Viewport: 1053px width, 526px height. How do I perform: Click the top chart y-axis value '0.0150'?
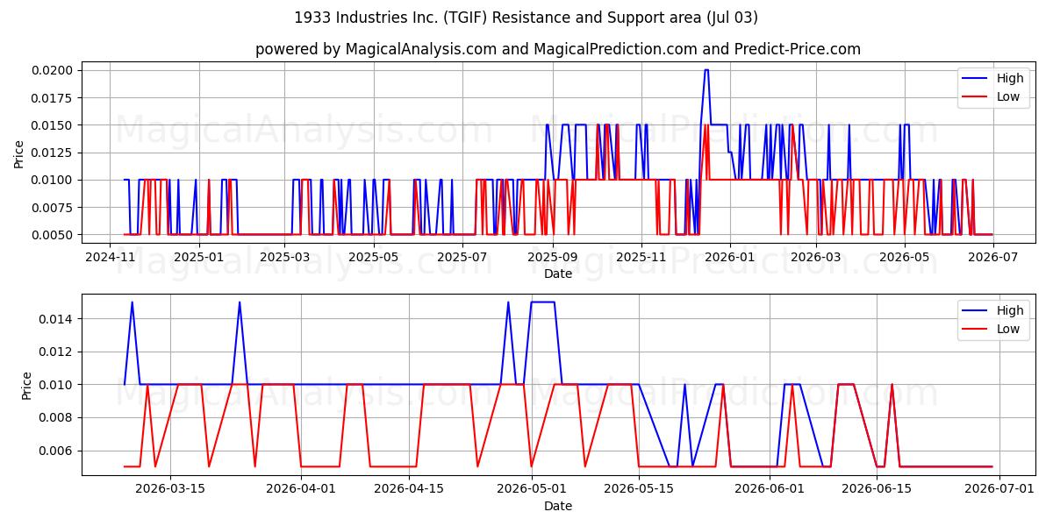coord(54,125)
